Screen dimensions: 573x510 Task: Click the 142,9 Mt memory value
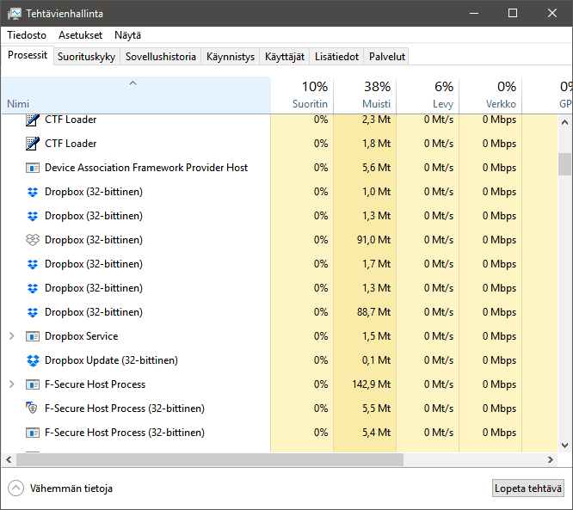point(372,384)
